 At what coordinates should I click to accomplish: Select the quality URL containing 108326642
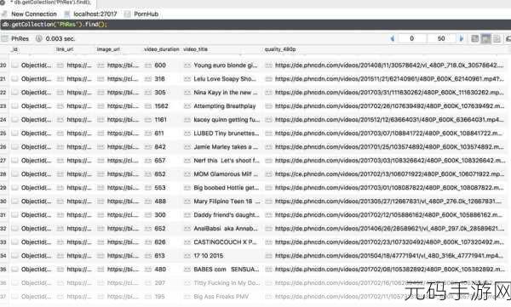pyautogui.click(x=390, y=161)
